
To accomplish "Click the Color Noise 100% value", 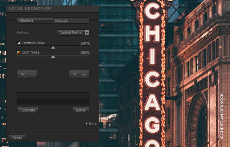I will [85, 53].
